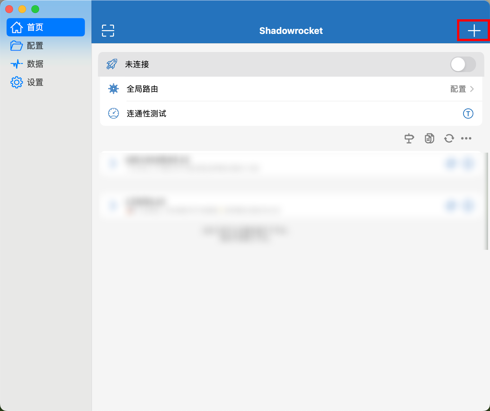Click the rocket icon beside 未连接

pos(112,64)
